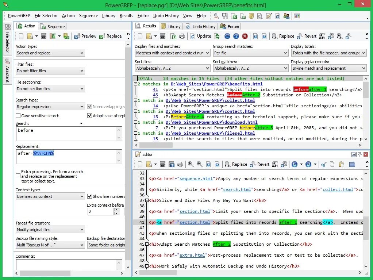Screen dimensions: 373x280
Task: Click the Results pane vertical scrollbar
Action: coord(366,109)
